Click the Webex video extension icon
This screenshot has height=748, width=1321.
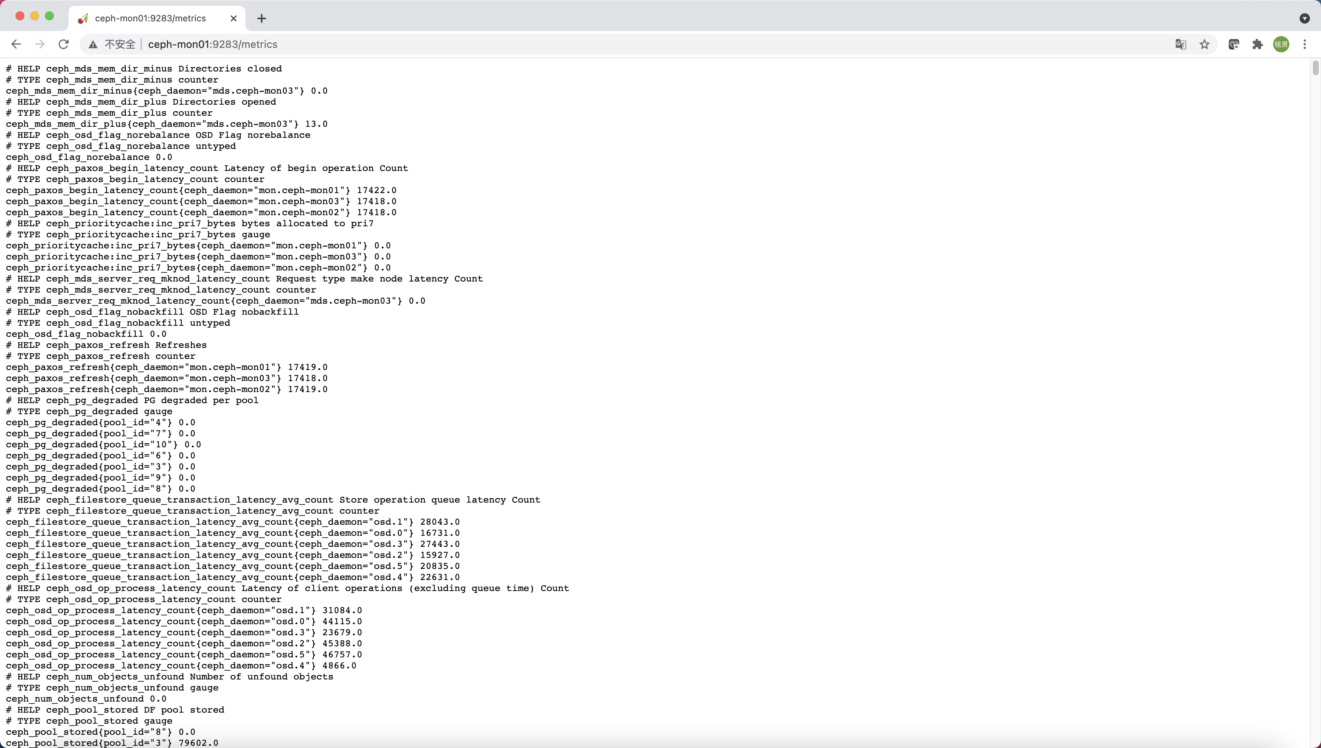click(1234, 44)
